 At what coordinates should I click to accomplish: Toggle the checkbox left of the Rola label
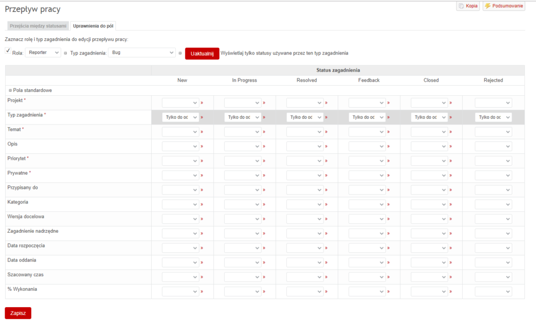pos(8,51)
